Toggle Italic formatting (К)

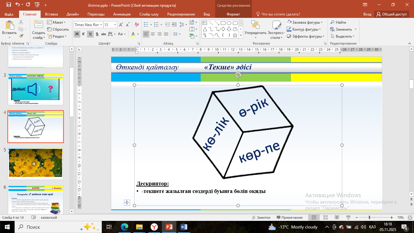coord(84,34)
